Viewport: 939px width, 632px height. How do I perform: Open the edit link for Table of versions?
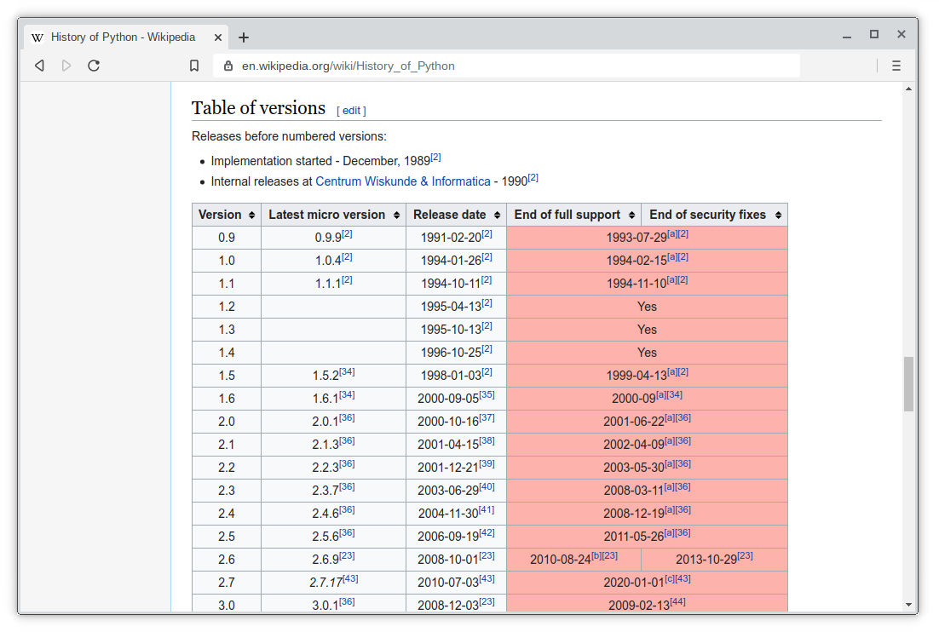pos(351,111)
